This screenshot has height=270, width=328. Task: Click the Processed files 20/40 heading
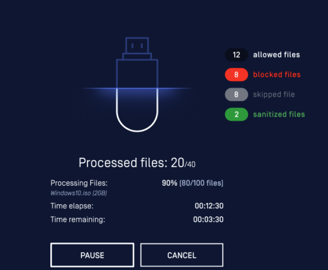pos(137,163)
